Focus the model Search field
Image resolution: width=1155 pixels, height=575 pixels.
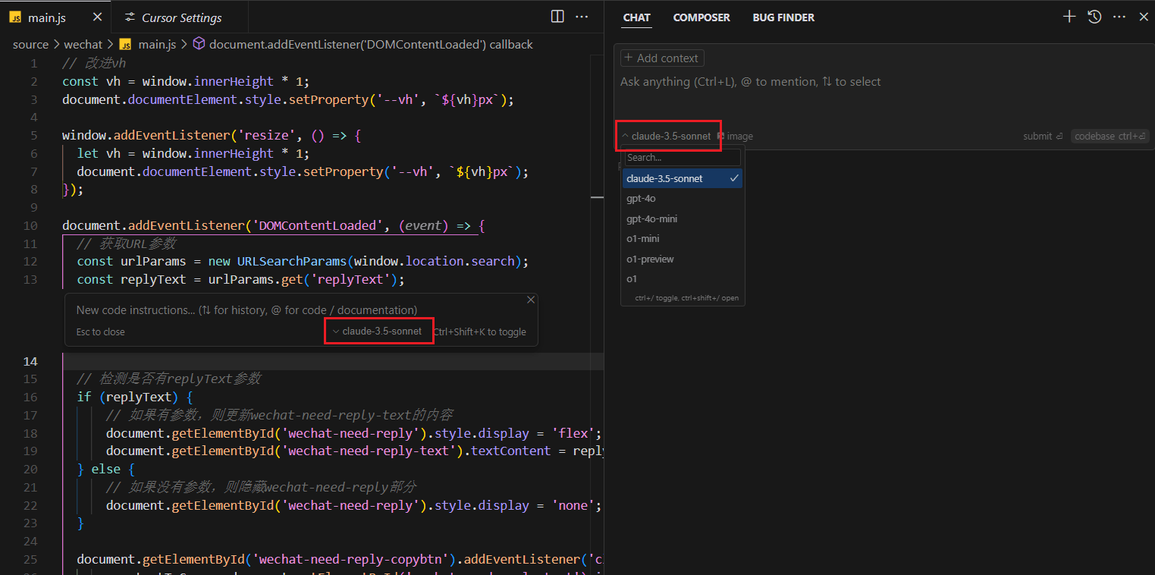point(682,158)
